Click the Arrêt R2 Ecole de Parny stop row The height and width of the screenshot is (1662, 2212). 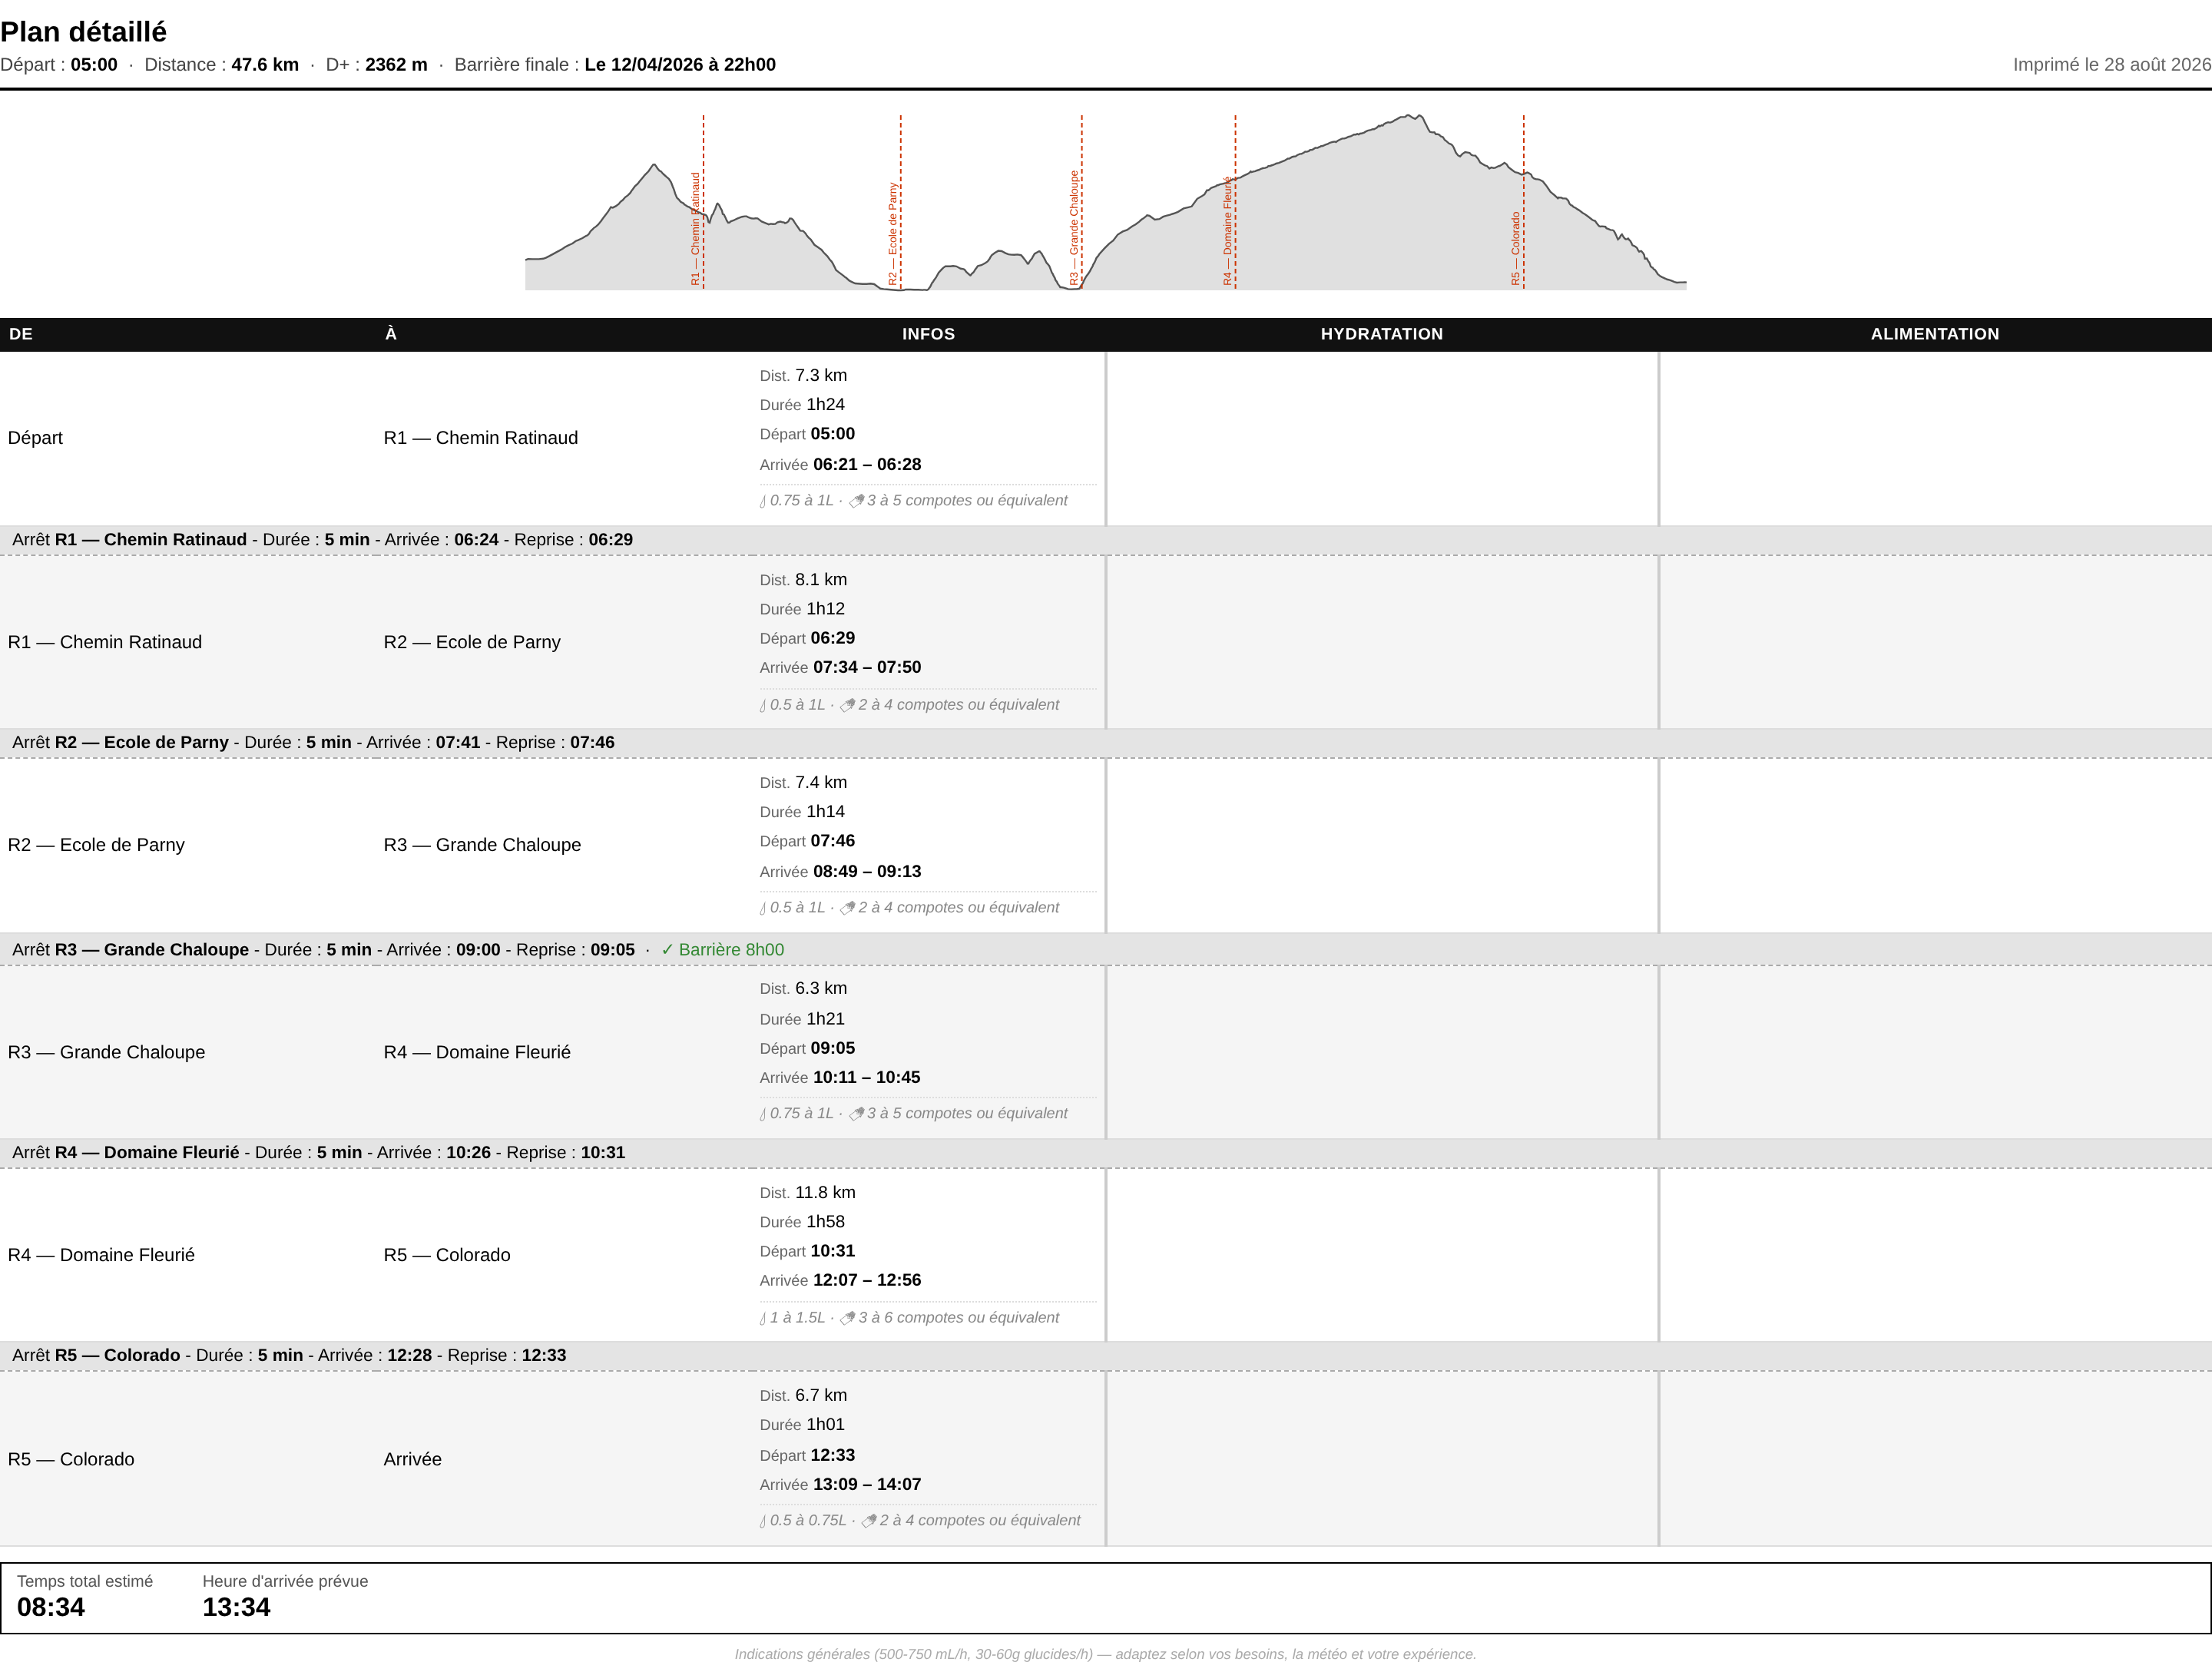(x=1106, y=743)
